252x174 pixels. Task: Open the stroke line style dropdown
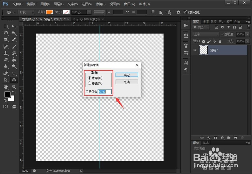click(99, 12)
